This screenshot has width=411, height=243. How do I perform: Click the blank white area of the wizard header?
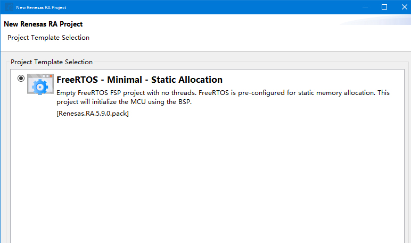[x=213, y=34]
